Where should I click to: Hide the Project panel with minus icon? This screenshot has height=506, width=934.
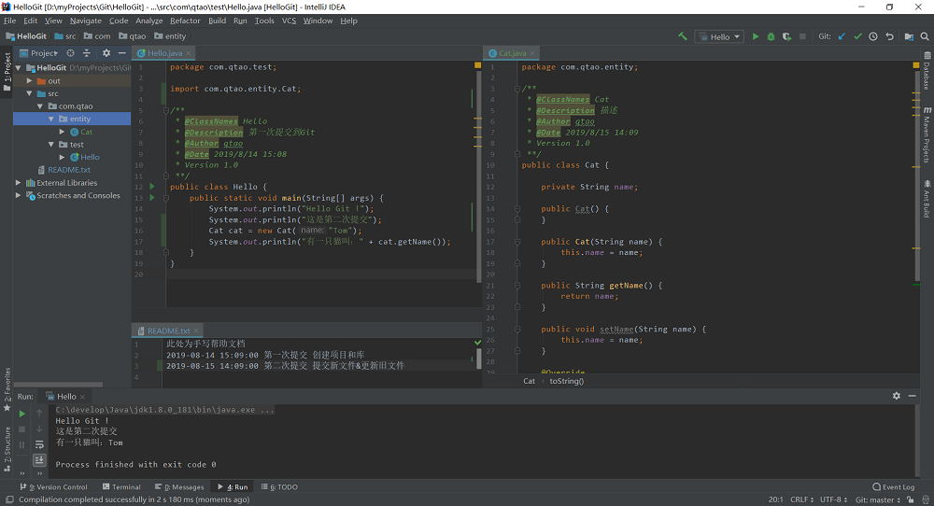pos(122,53)
